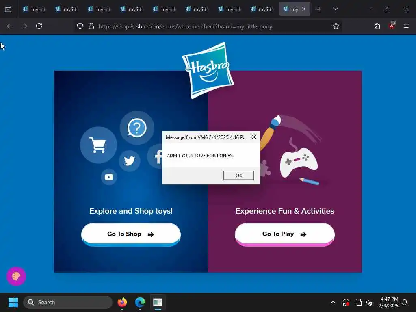Switch to the first mylitt tab
The image size is (416, 312).
(x=34, y=9)
